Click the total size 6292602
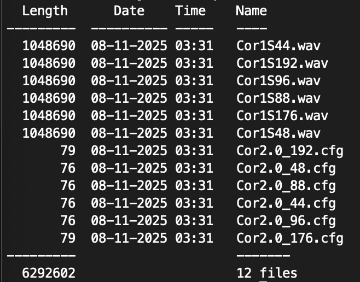The width and height of the screenshot is (360, 282). [x=49, y=273]
